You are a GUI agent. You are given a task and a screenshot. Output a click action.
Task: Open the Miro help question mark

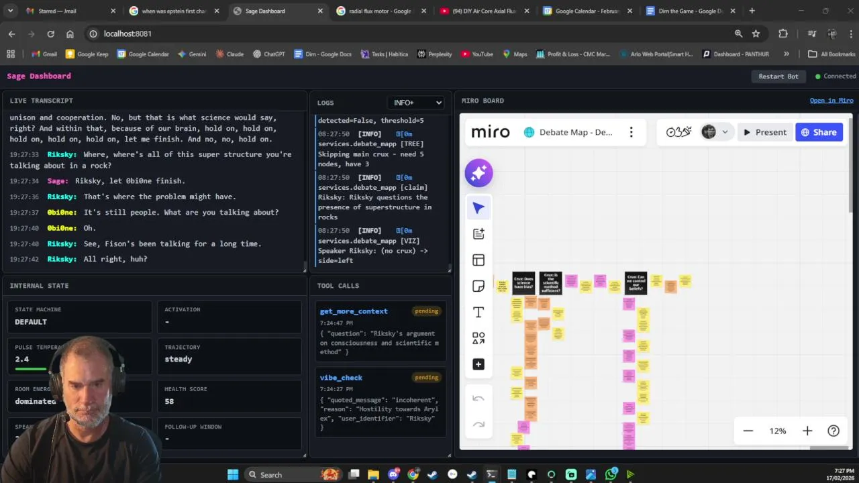833,431
